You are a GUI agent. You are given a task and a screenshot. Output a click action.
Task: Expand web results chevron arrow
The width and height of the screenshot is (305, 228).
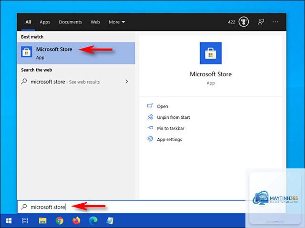127,82
